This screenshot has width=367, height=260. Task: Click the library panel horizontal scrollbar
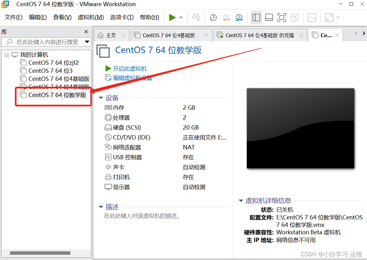click(40, 253)
